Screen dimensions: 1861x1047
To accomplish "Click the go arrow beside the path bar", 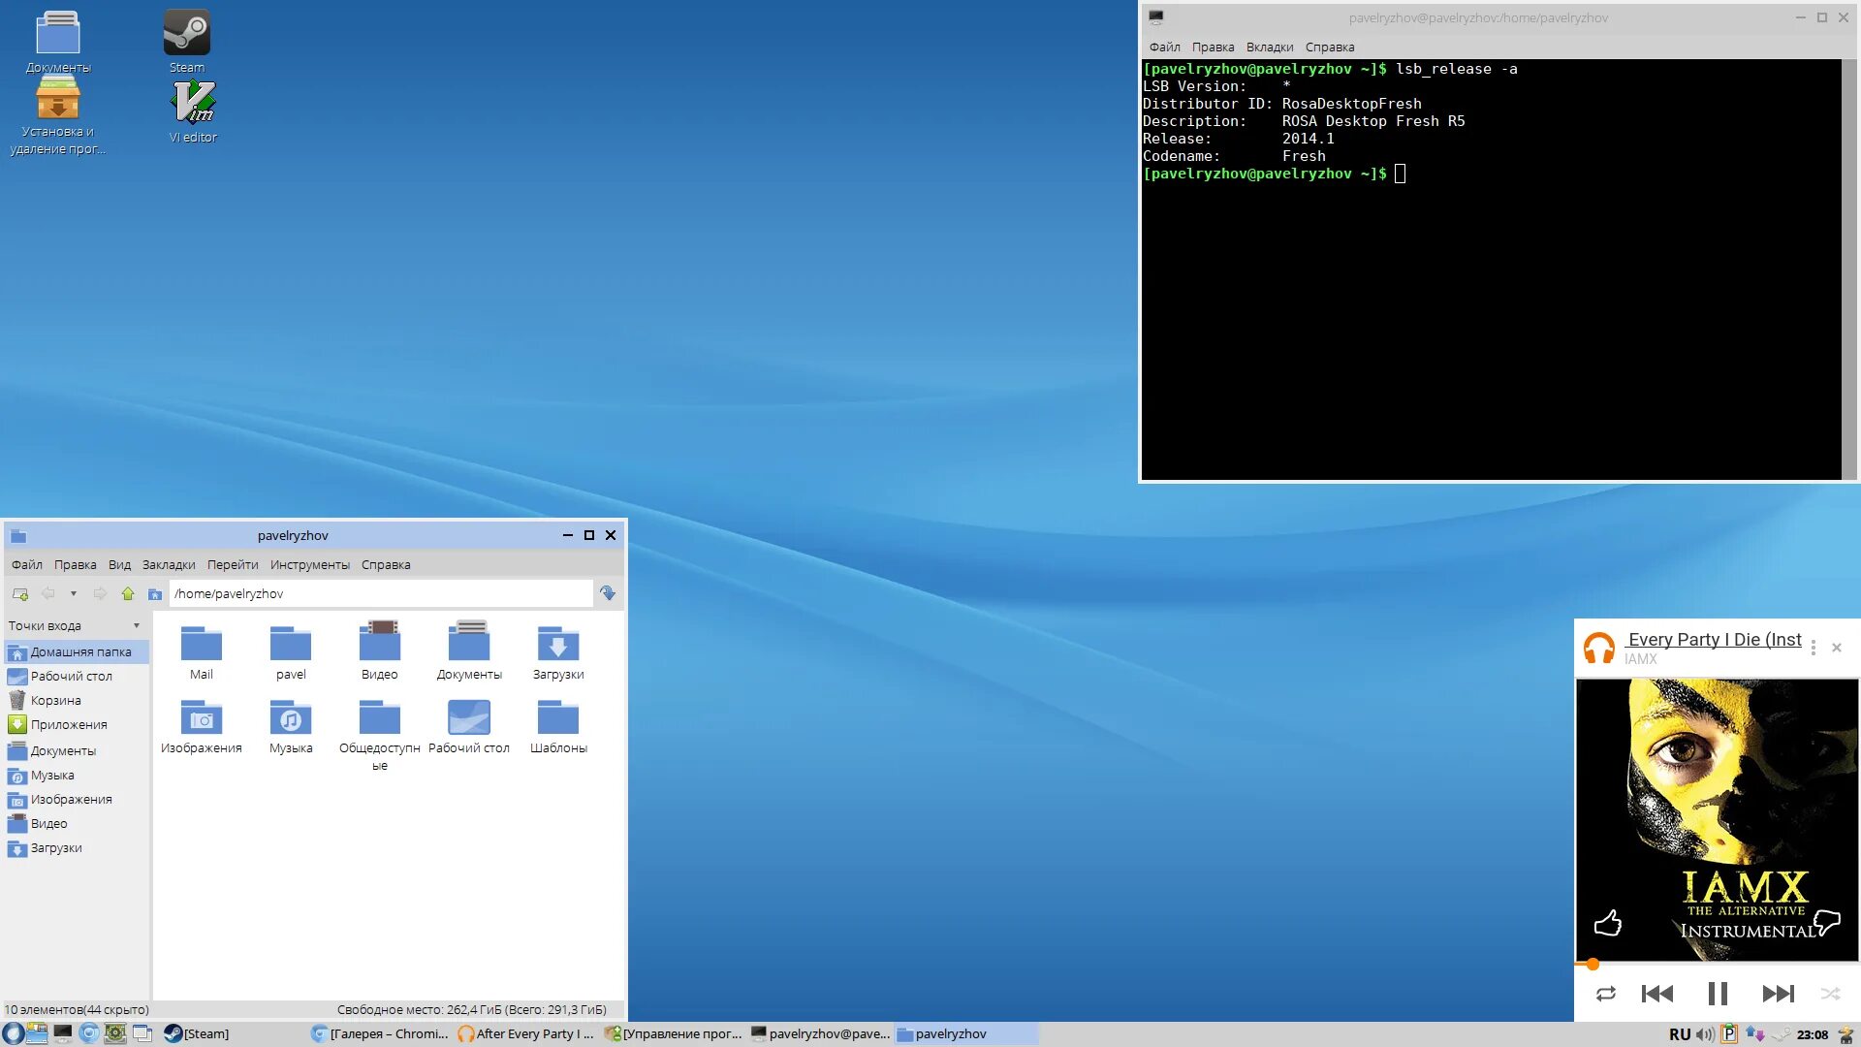I will tap(608, 593).
